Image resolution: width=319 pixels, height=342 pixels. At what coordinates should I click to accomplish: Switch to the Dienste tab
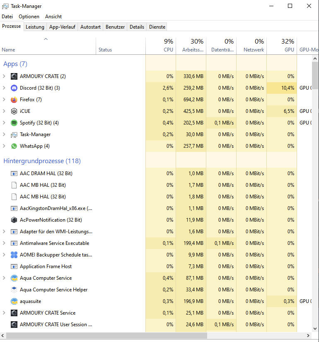[x=157, y=27]
